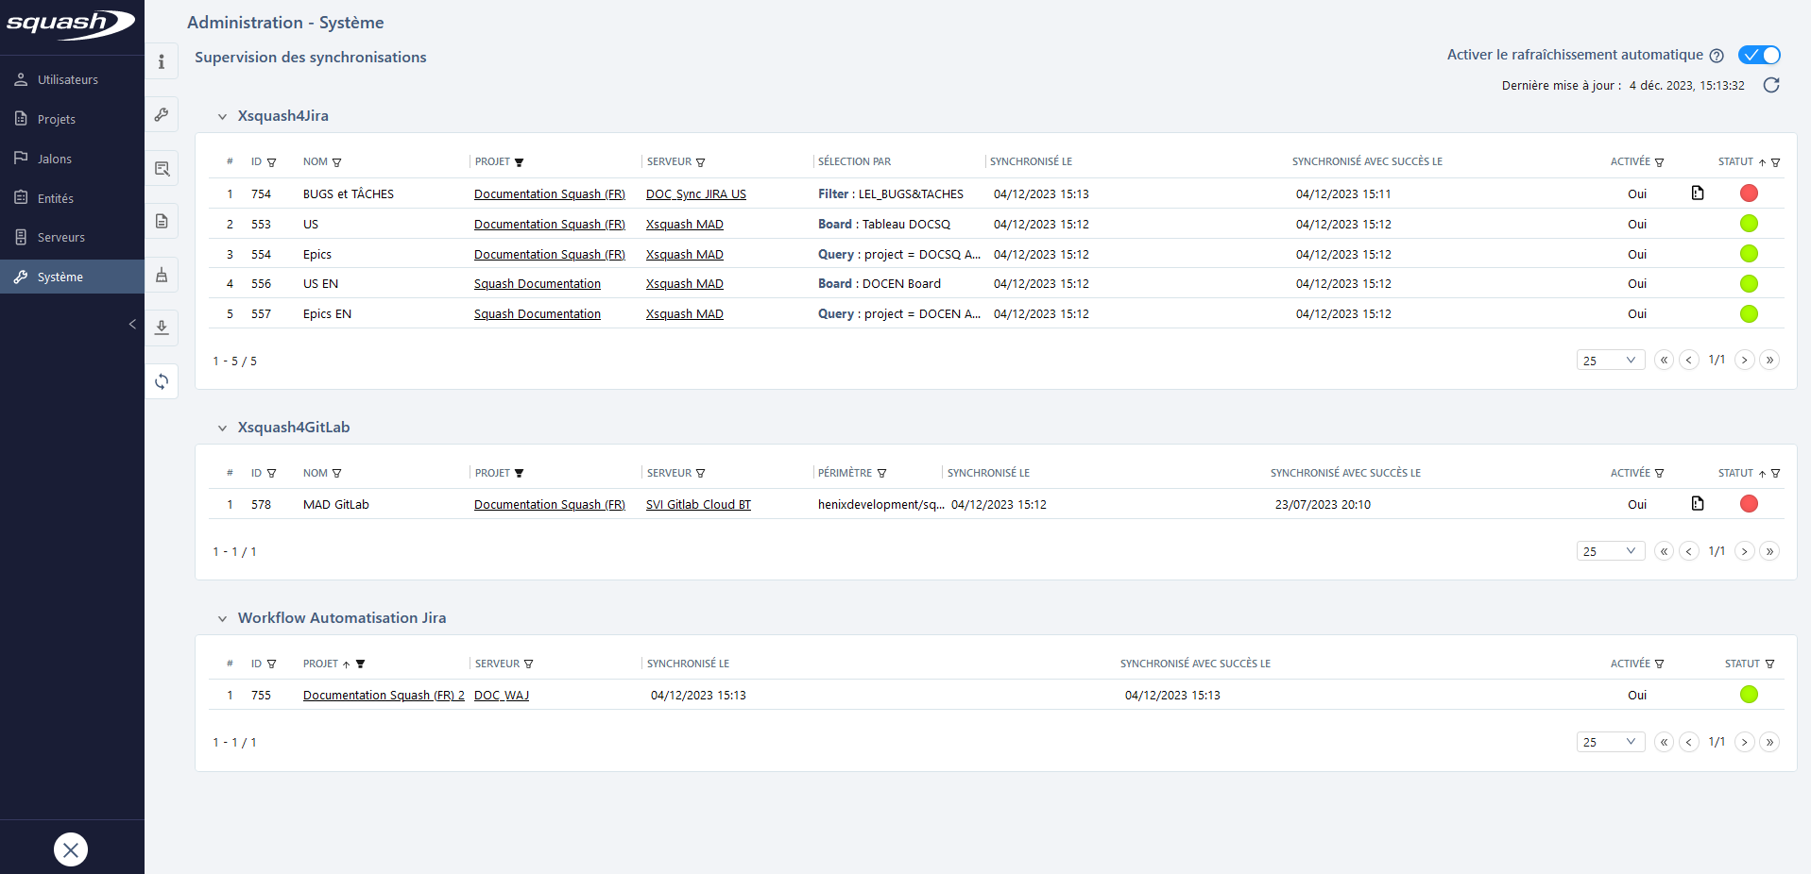Filter Xsquash4Jira table by STATUT
Screen dimensions: 1811x874
click(1775, 162)
